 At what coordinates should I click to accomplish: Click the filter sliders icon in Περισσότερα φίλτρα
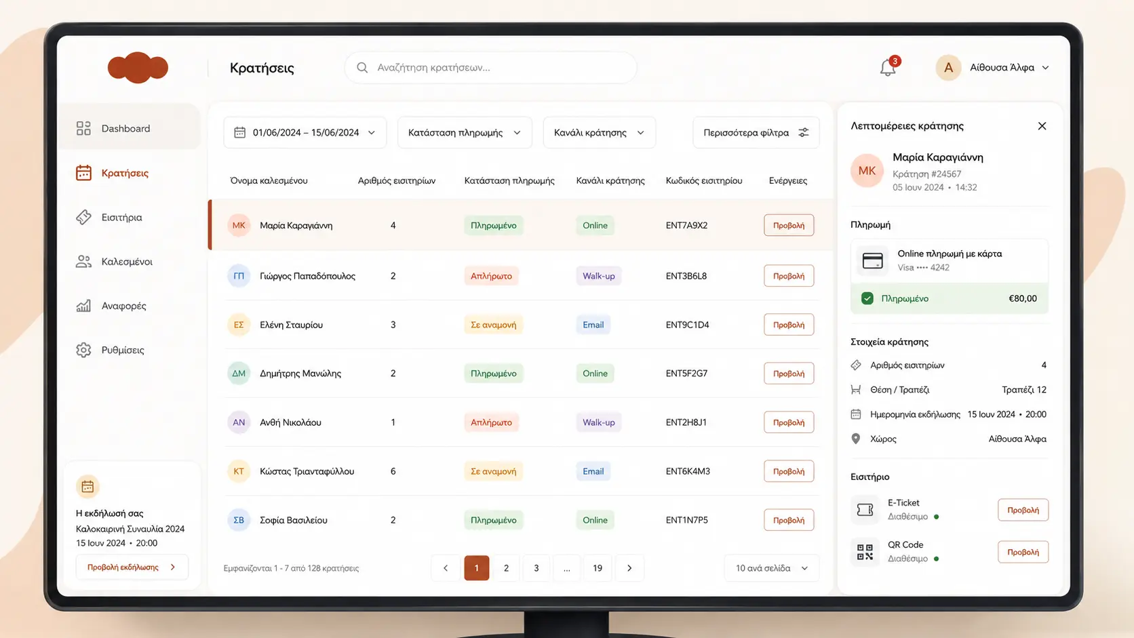804,132
